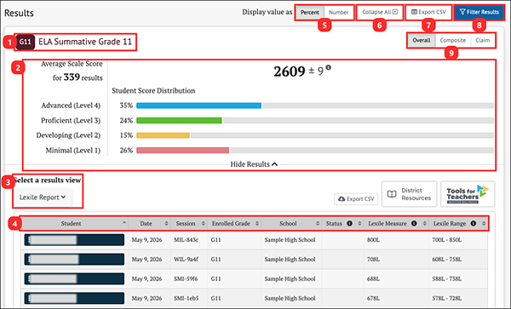Click session cell SMI-1eb5
The width and height of the screenshot is (511, 309).
tap(186, 298)
